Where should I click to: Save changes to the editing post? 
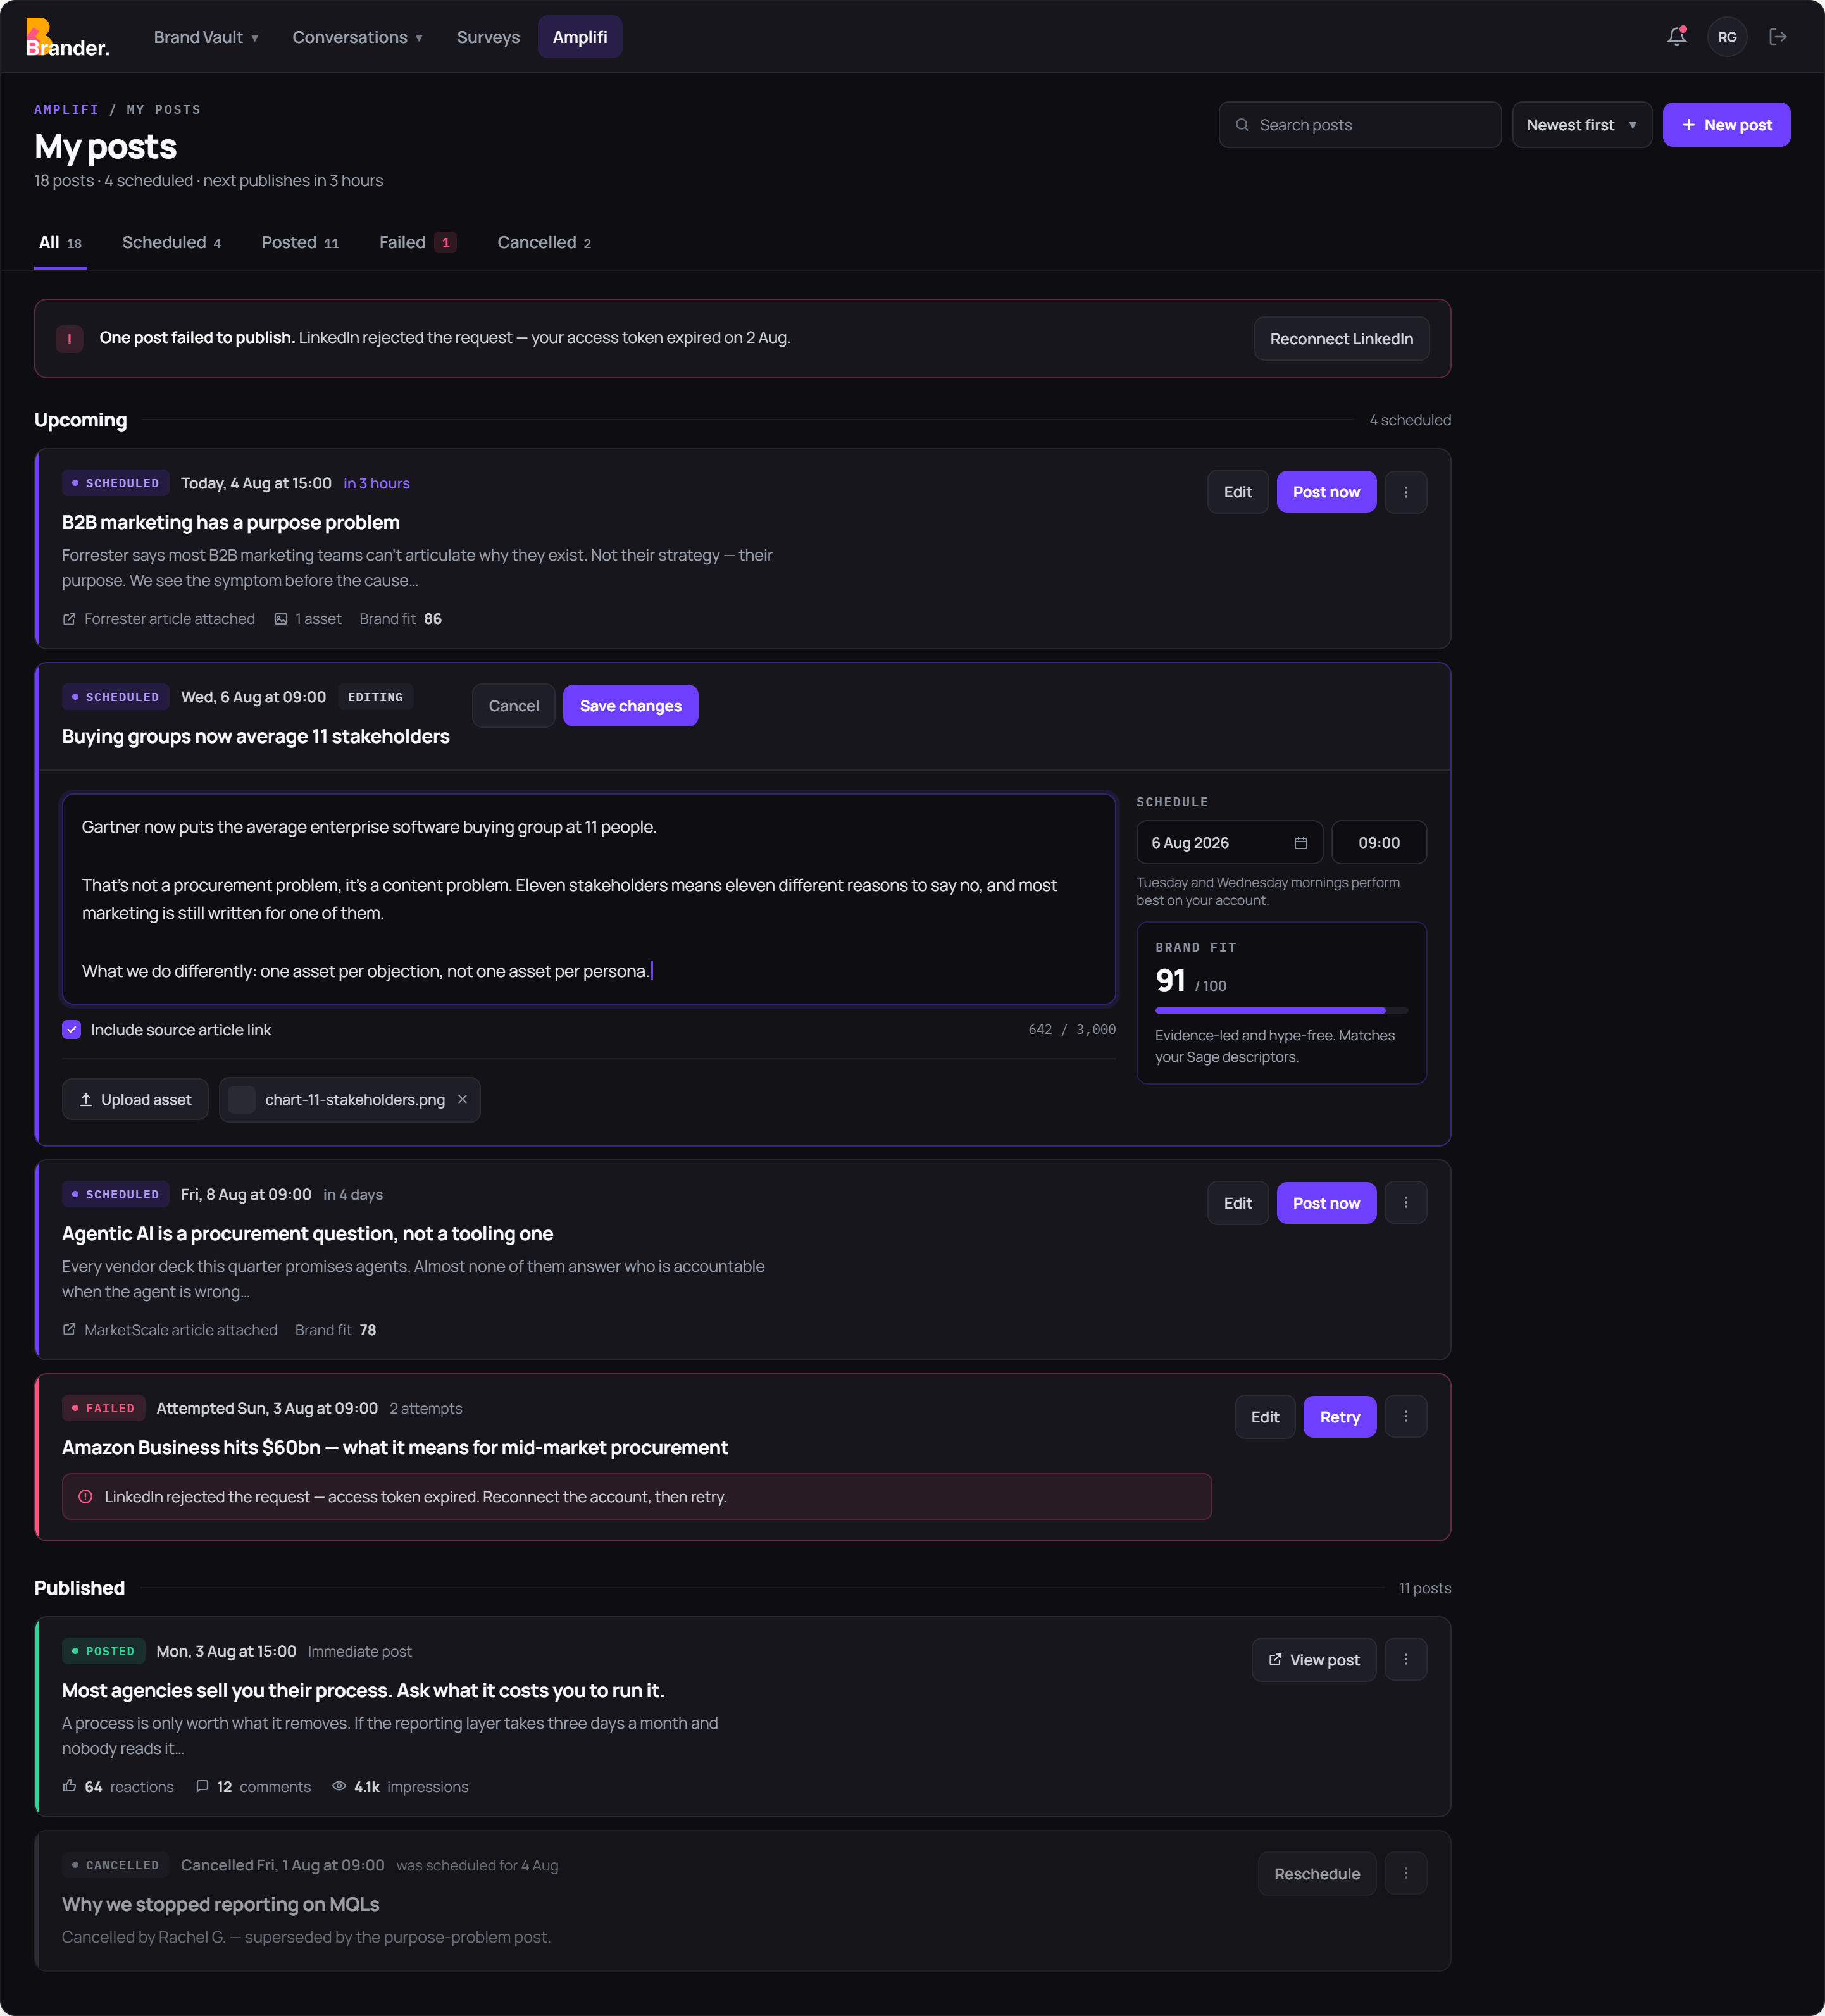pos(630,706)
